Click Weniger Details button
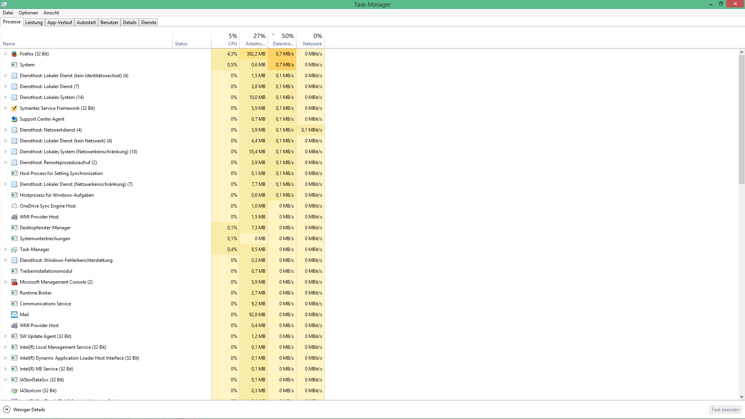 [x=24, y=410]
